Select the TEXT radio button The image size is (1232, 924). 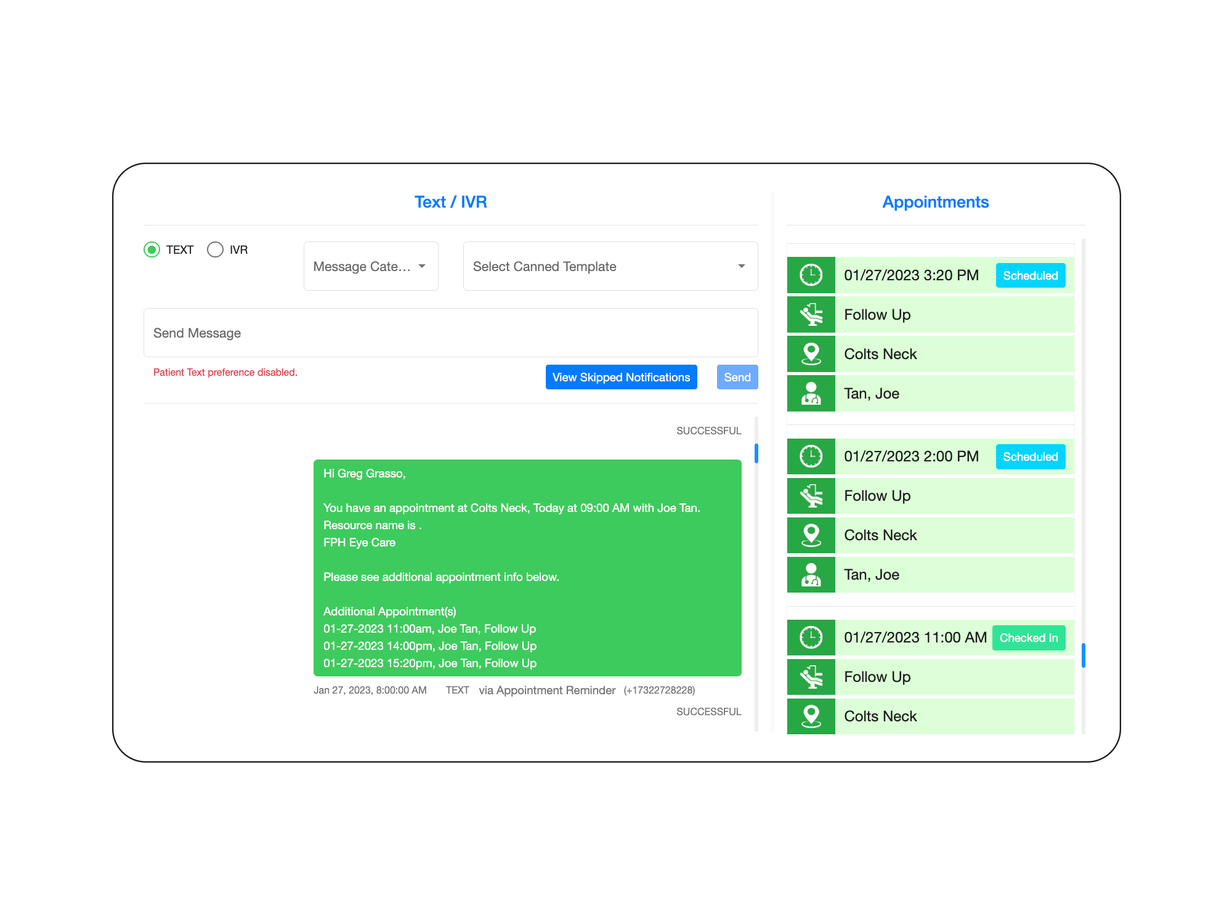152,249
